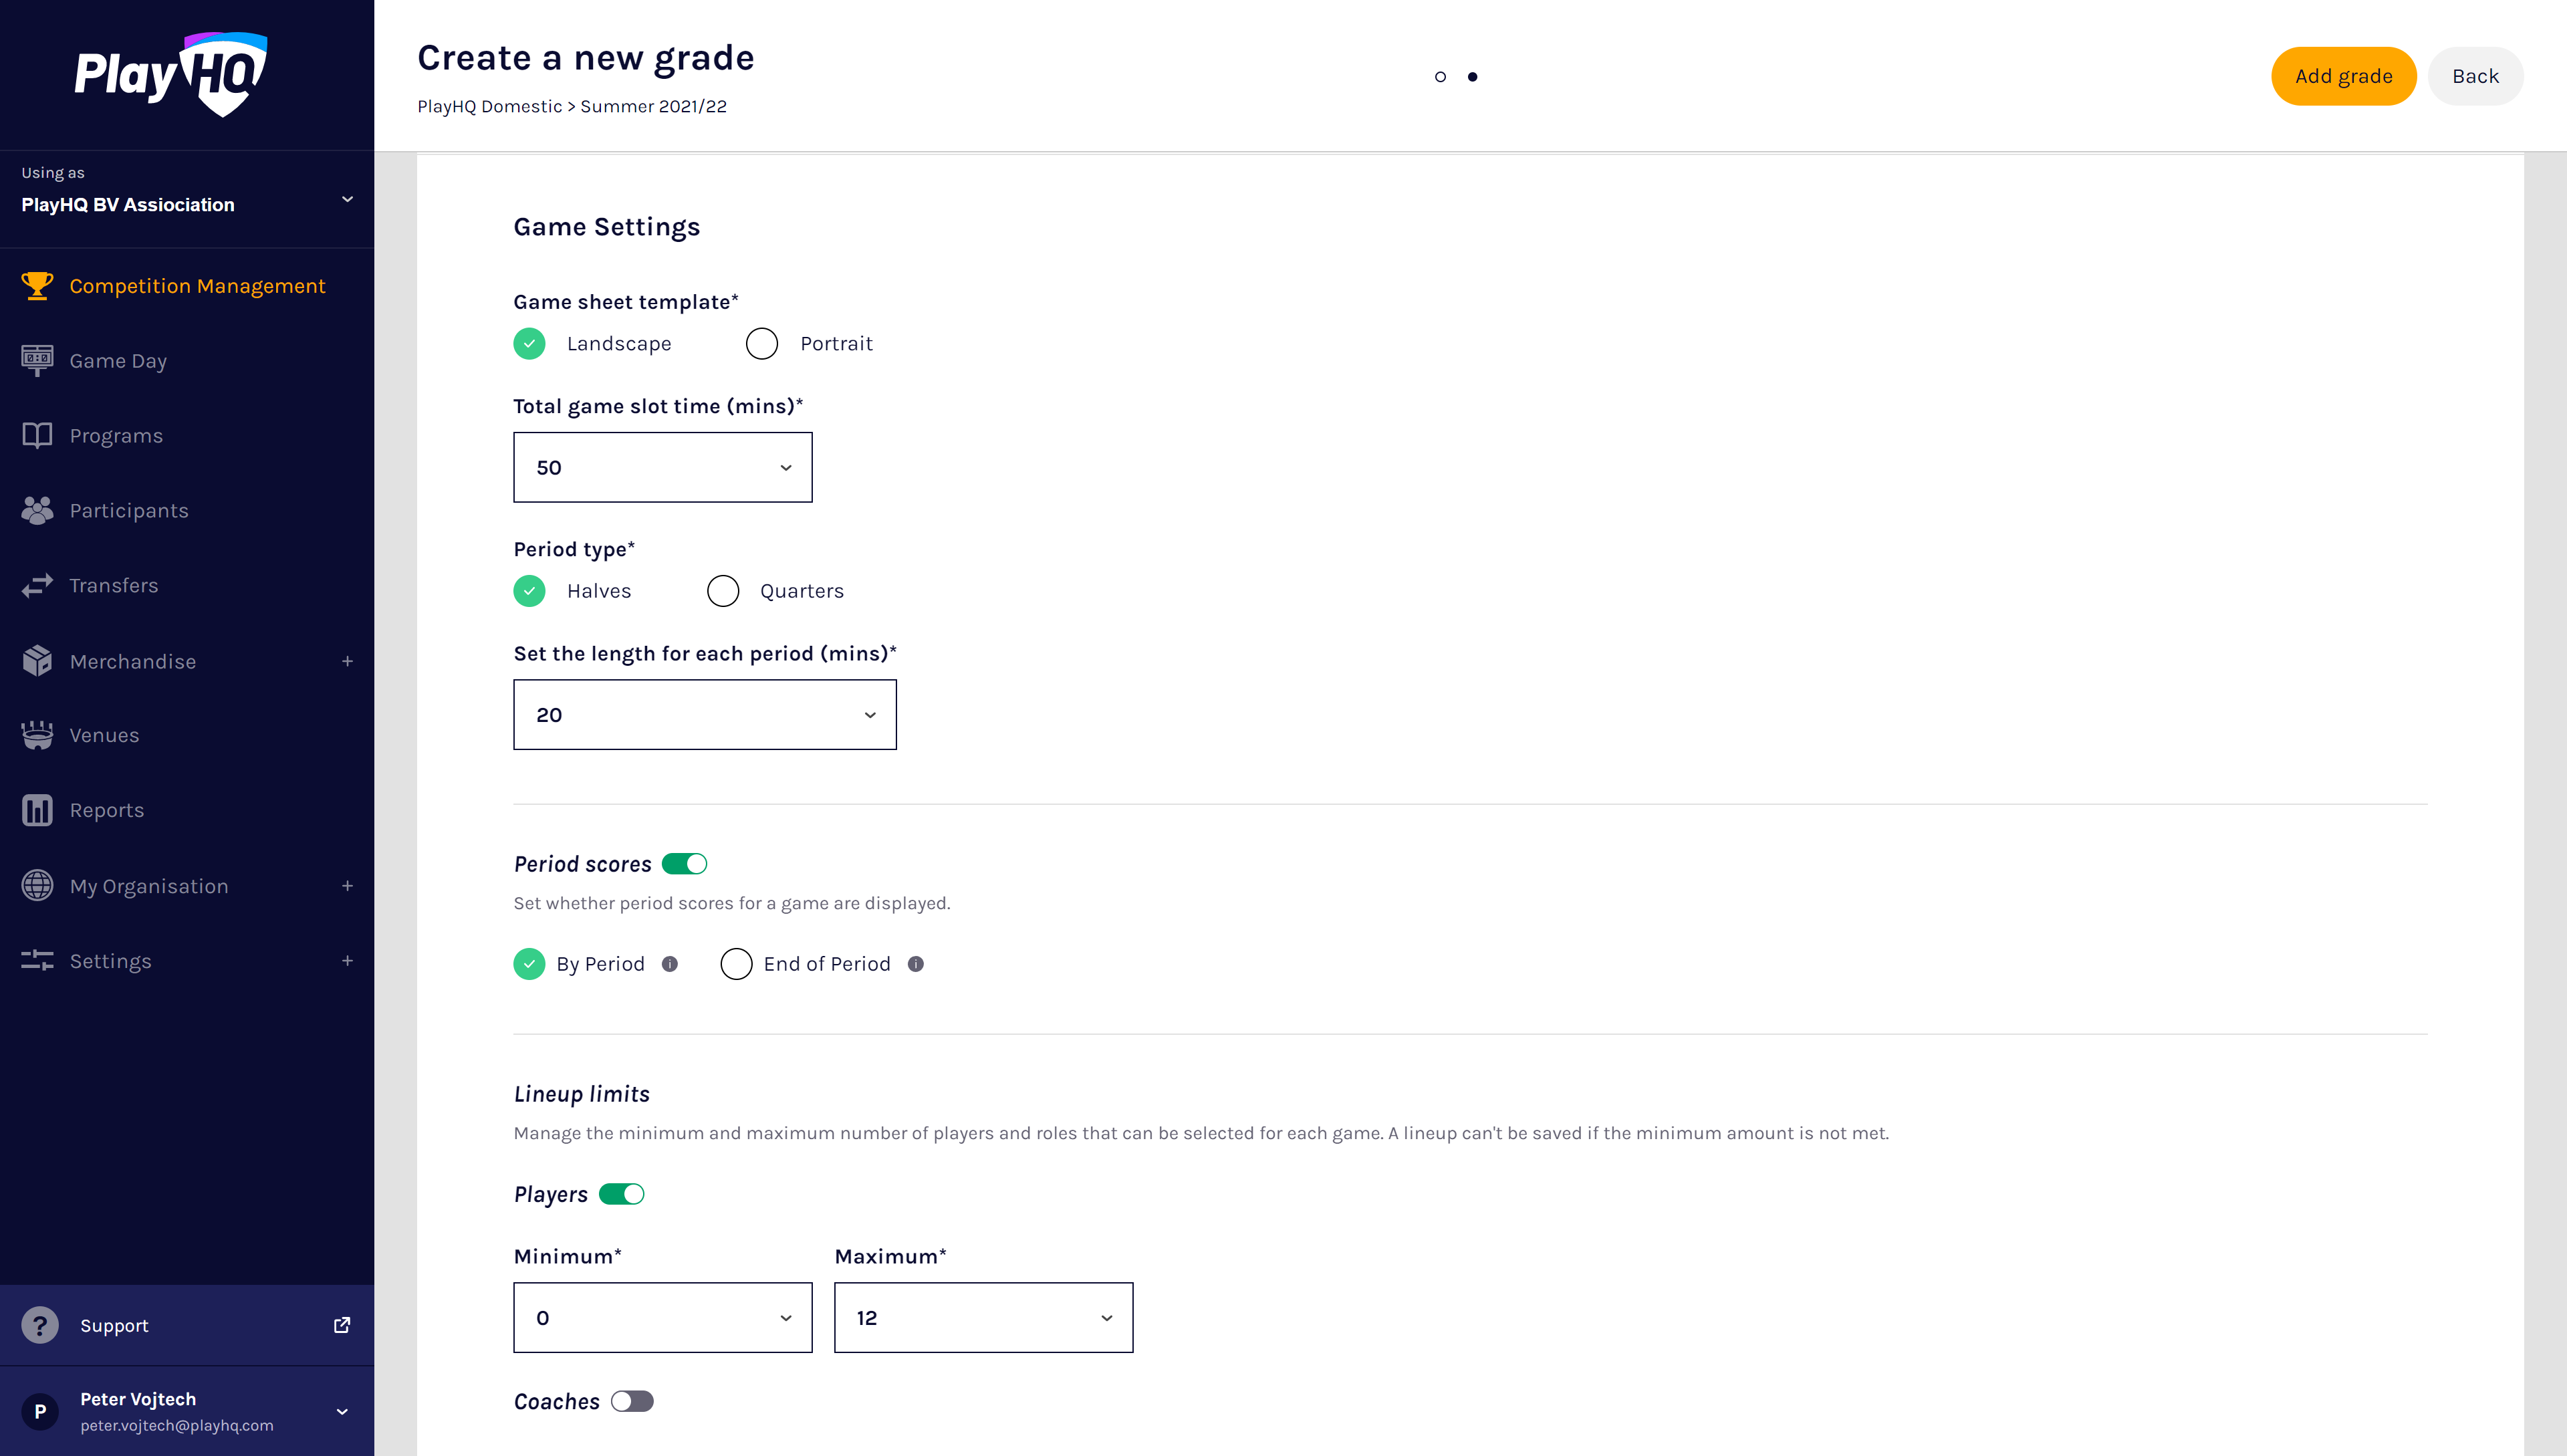Disable the Period scores toggle
Screen dimensions: 2567x1456
click(x=685, y=864)
